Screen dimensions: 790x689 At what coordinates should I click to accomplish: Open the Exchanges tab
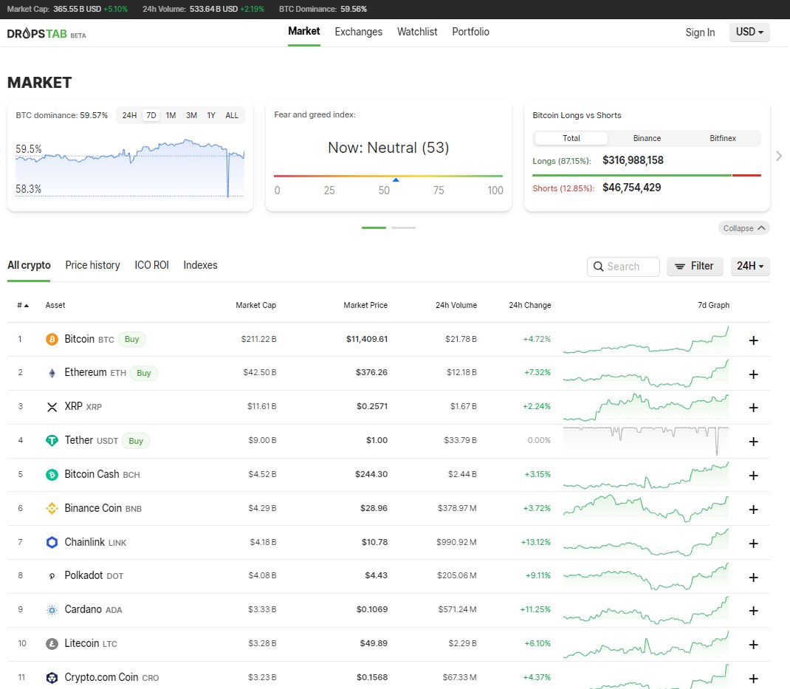pos(358,32)
